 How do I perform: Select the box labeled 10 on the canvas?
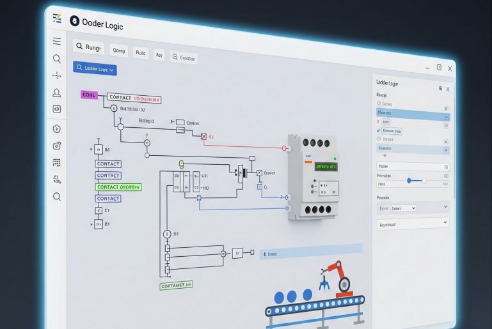(x=237, y=253)
